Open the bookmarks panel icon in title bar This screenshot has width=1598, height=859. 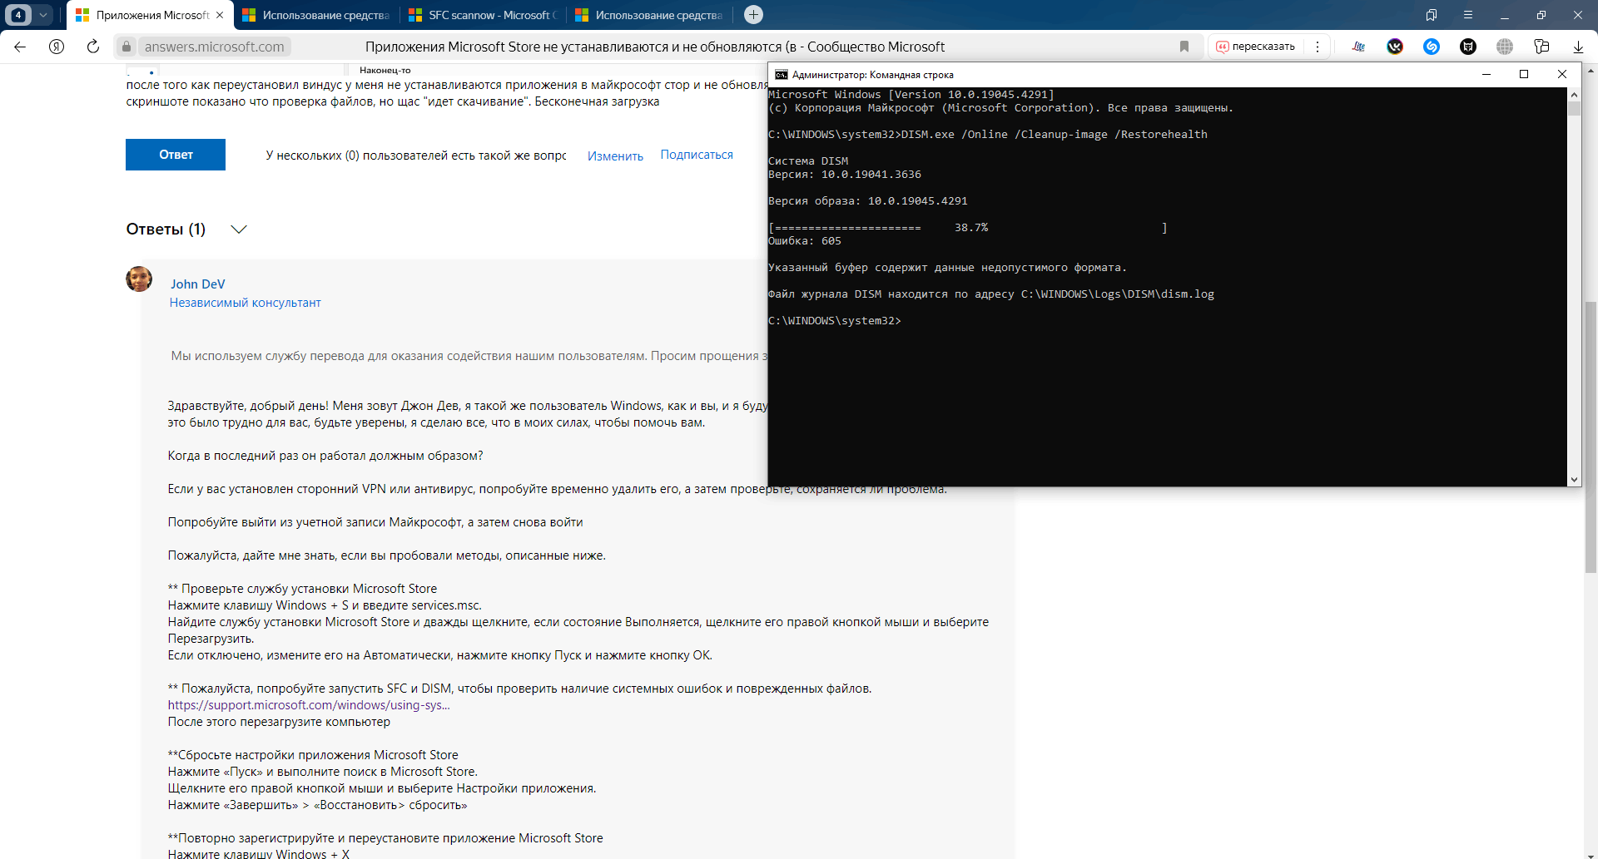1432,15
